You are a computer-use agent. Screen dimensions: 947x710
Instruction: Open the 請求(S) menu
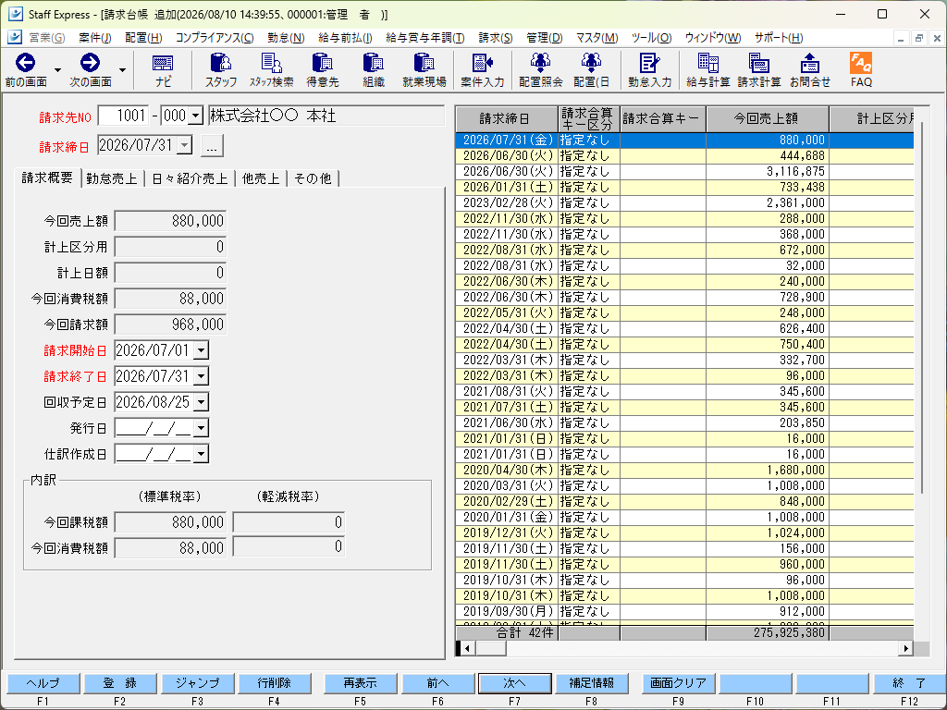496,37
